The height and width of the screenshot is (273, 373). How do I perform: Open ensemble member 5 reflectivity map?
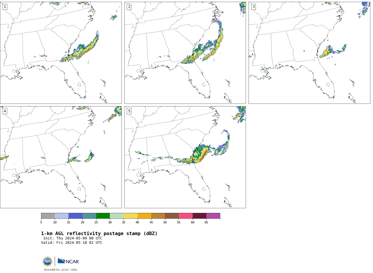tap(185, 157)
